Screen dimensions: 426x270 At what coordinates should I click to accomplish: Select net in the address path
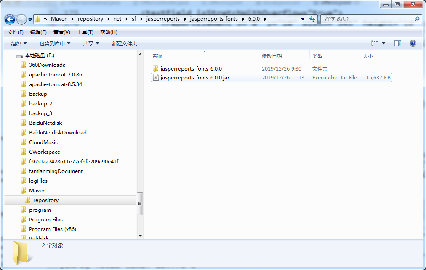[117, 19]
